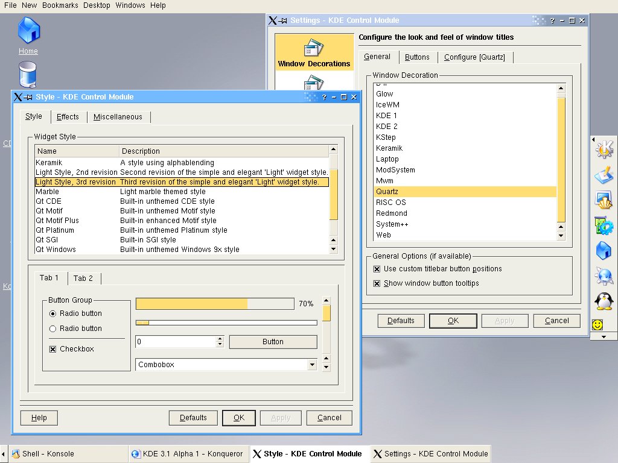This screenshot has width=618, height=463.
Task: Click Cancel in the Style window
Action: [329, 418]
